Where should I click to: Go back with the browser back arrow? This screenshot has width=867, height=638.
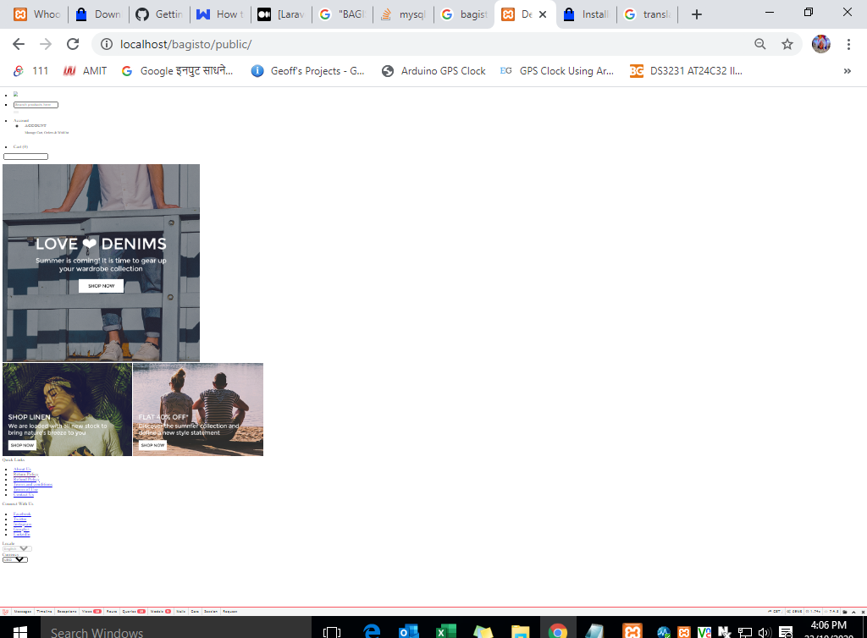[19, 44]
